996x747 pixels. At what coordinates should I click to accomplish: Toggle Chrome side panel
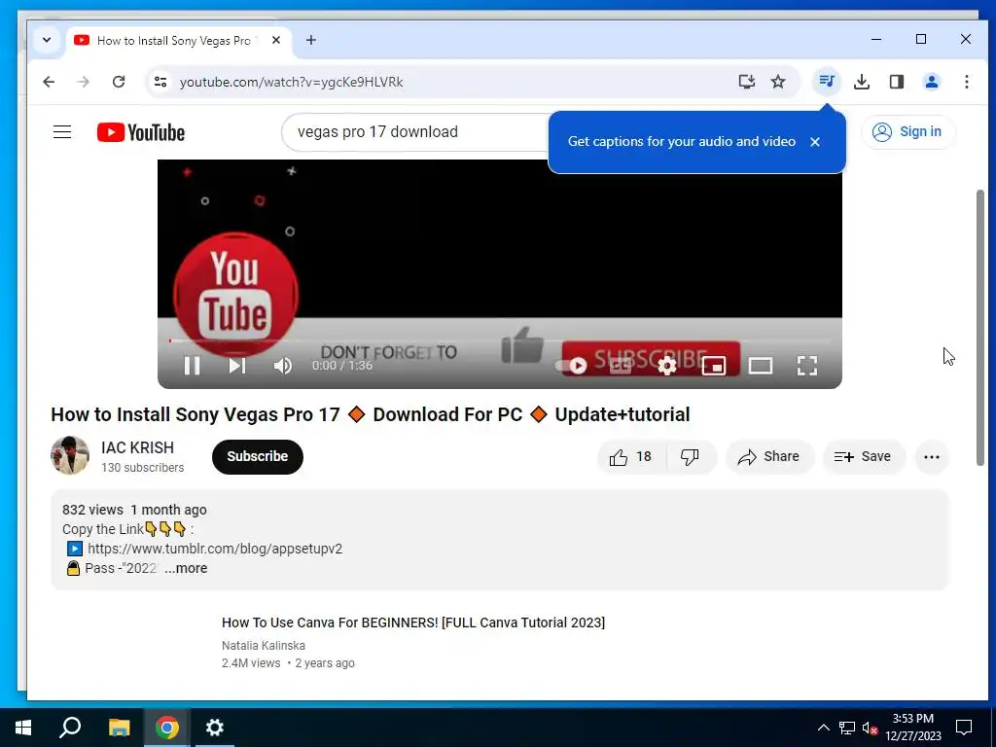[x=896, y=82]
